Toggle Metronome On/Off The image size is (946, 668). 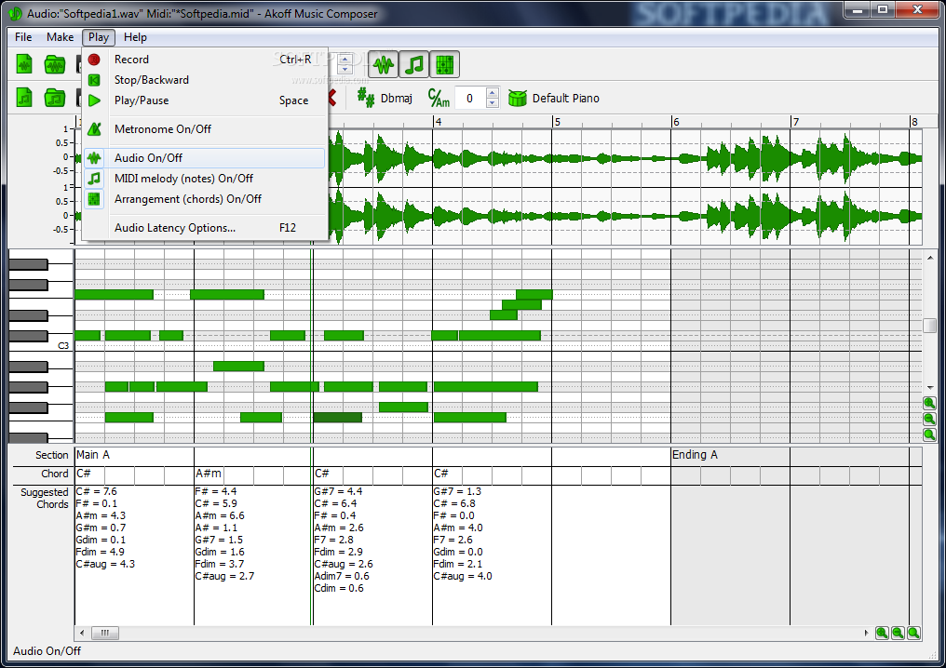(205, 129)
